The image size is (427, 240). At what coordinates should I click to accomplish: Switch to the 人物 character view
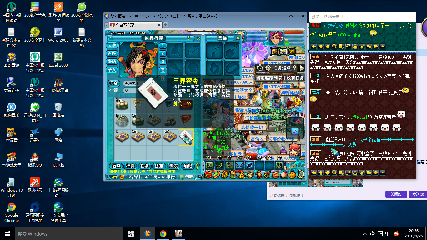[112, 46]
